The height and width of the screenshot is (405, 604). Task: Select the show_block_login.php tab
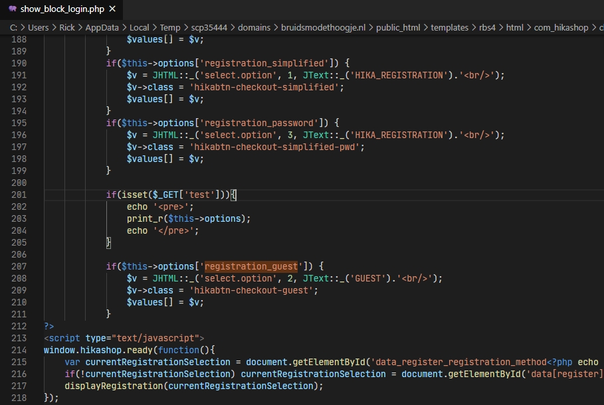click(62, 9)
